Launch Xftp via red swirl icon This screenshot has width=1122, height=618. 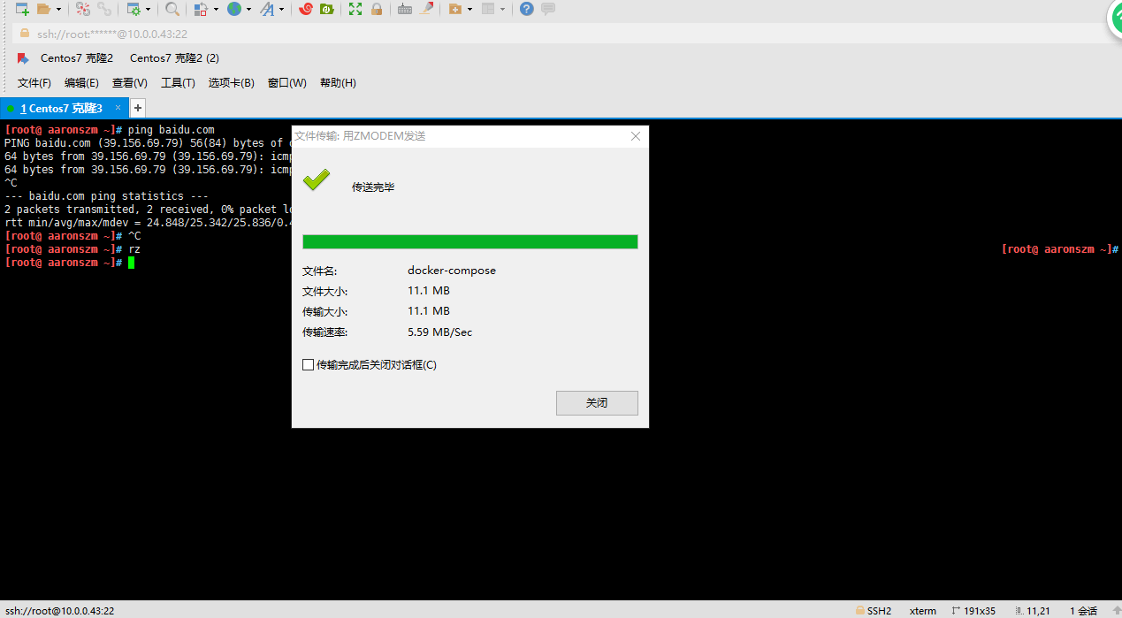[x=306, y=9]
